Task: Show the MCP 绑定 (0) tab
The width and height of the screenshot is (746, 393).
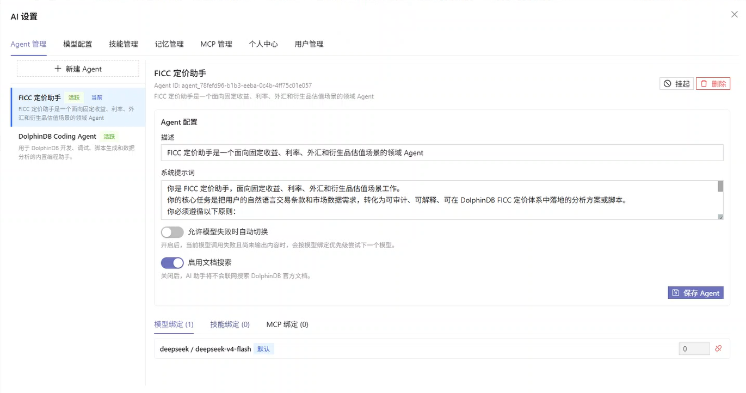Action: pyautogui.click(x=287, y=324)
